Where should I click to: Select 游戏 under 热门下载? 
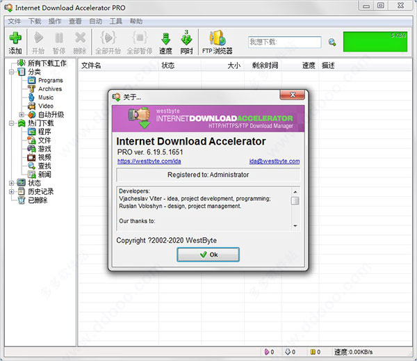pyautogui.click(x=44, y=149)
